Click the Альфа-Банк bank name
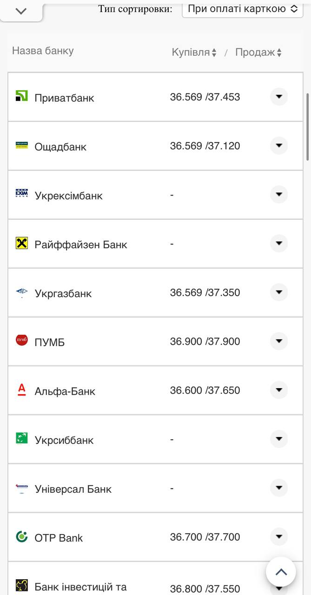311x595 pixels. pyautogui.click(x=65, y=391)
